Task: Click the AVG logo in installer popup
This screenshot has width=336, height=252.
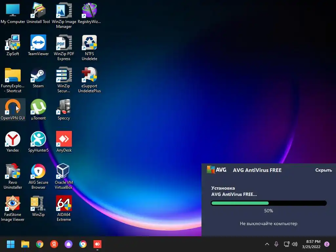Action: coord(217,170)
